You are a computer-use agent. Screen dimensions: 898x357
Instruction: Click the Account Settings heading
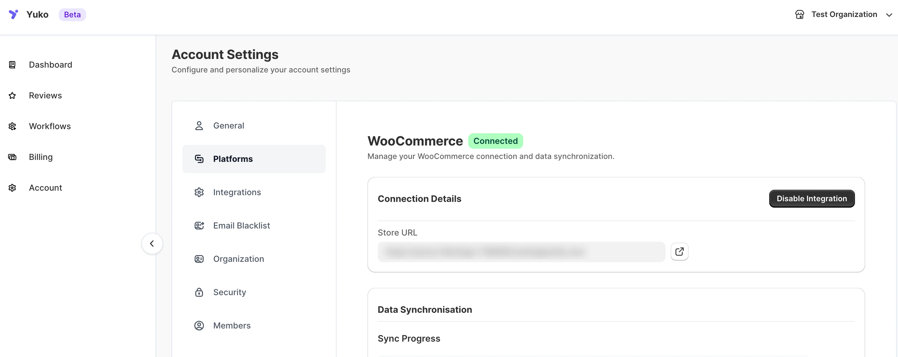pyautogui.click(x=225, y=54)
